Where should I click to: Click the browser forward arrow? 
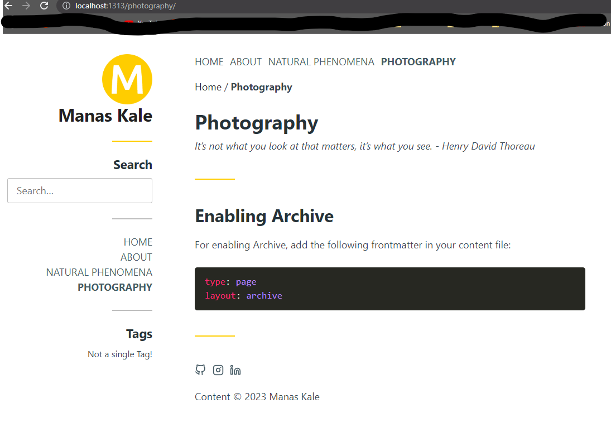tap(26, 6)
